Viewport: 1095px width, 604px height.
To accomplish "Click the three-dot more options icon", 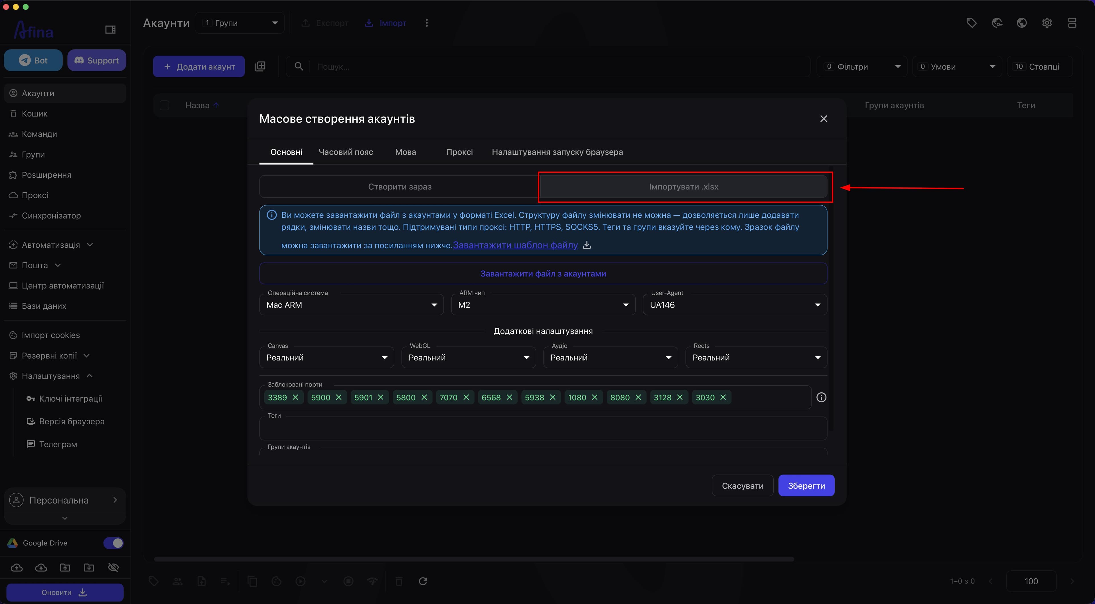I will [427, 23].
